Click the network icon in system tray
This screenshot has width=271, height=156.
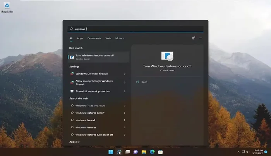coord(244,152)
